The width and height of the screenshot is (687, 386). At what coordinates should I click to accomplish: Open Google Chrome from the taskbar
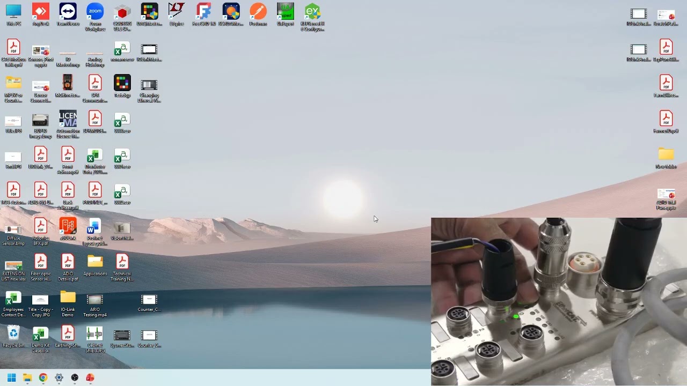click(x=43, y=377)
